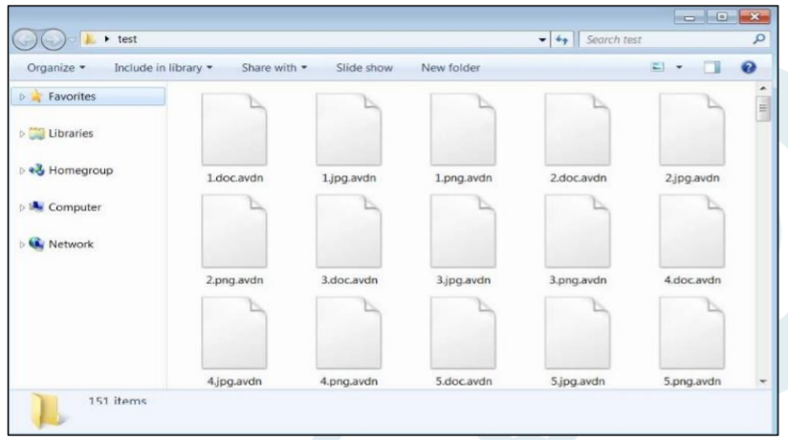Screen dimensions: 788x440
Task: Close the Explorer window
Action: 755,16
